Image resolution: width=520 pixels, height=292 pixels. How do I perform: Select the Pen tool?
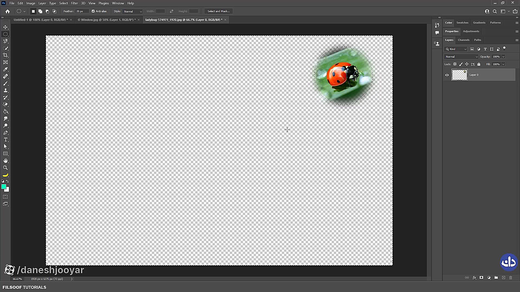pos(5,133)
